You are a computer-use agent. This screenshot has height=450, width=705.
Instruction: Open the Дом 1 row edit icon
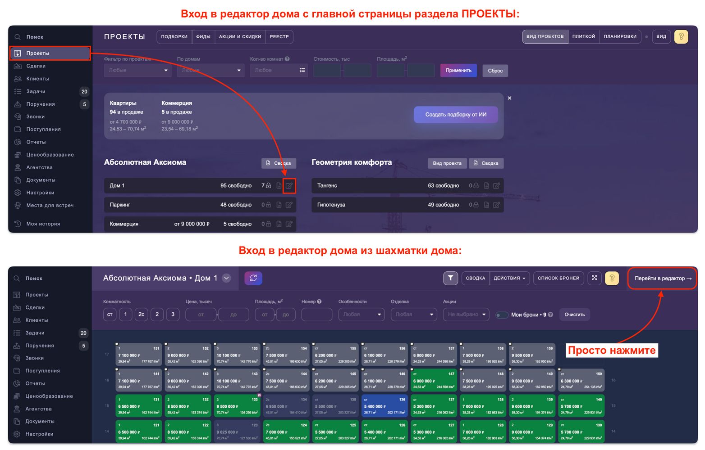tap(289, 185)
